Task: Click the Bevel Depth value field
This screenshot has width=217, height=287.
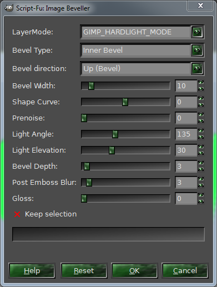Action: click(x=186, y=167)
